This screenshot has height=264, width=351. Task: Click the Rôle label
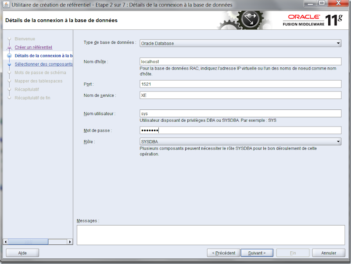point(90,141)
